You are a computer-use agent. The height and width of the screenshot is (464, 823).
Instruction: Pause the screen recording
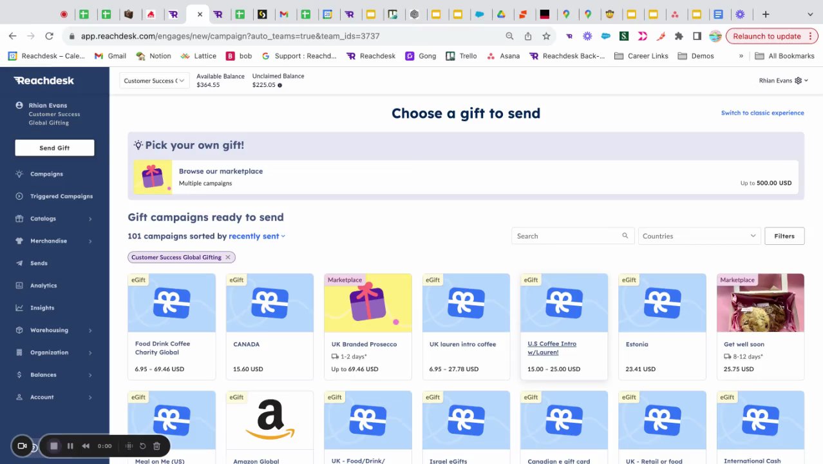tap(70, 446)
